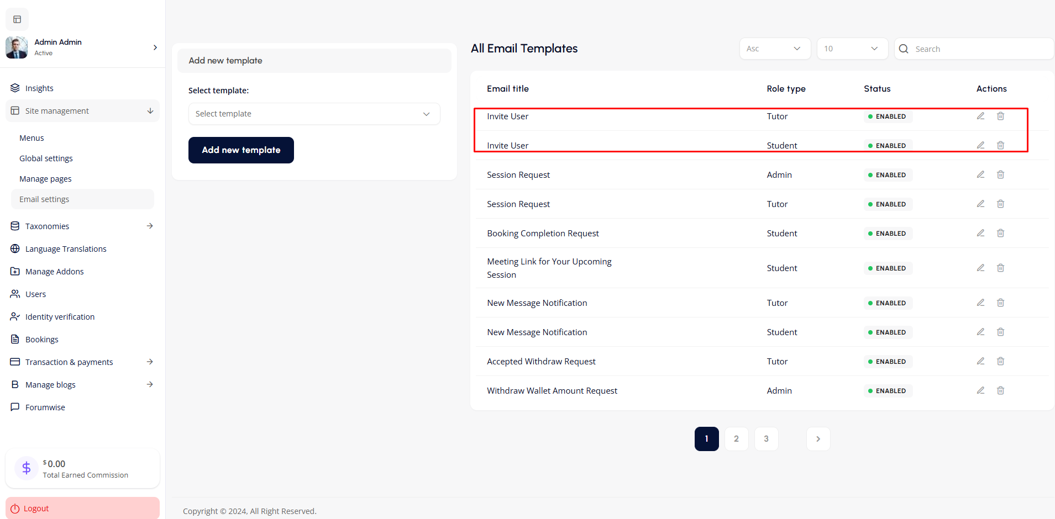Click the Insights sidebar icon
This screenshot has width=1055, height=519.
click(x=15, y=87)
